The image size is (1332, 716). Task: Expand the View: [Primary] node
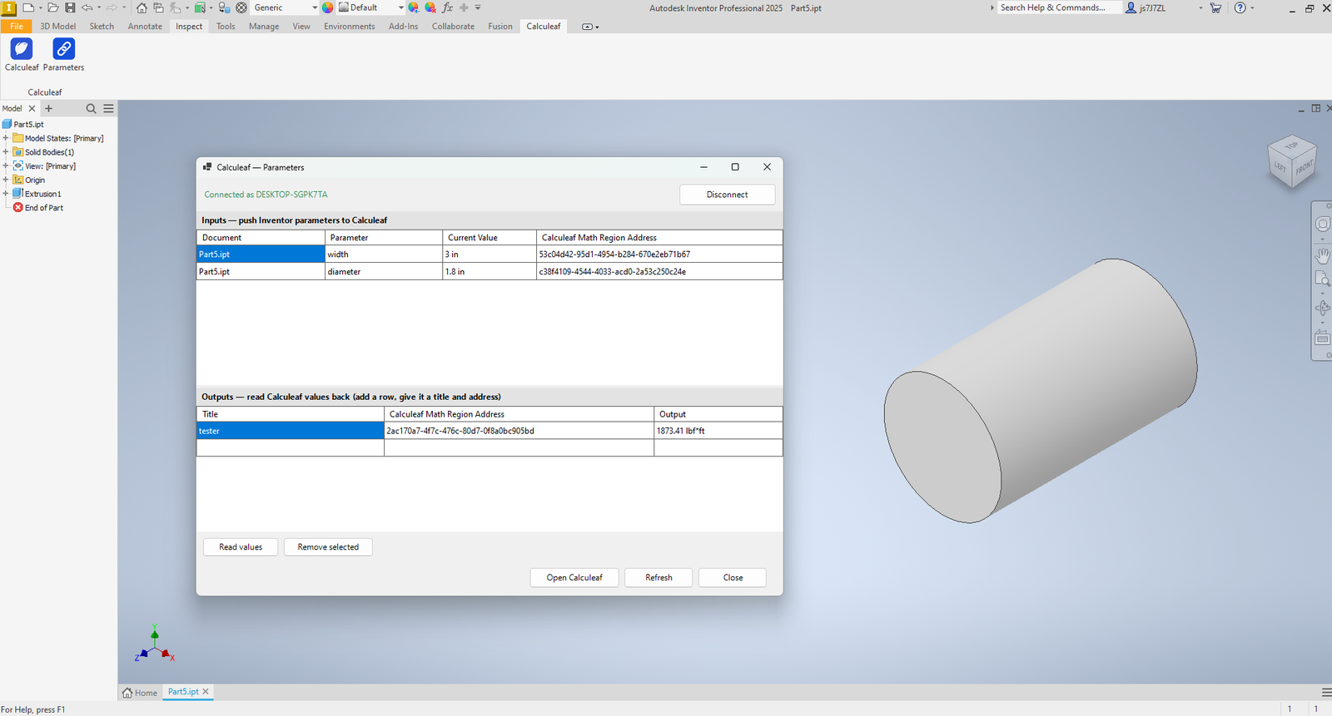click(x=6, y=165)
